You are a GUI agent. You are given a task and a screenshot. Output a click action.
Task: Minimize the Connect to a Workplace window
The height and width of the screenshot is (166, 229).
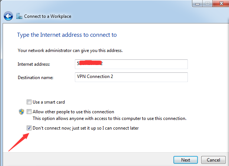[x=197, y=3]
